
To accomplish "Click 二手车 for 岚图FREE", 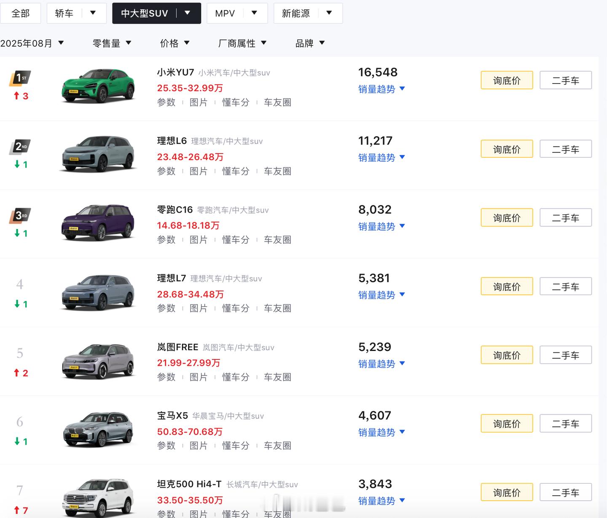I will click(x=566, y=355).
